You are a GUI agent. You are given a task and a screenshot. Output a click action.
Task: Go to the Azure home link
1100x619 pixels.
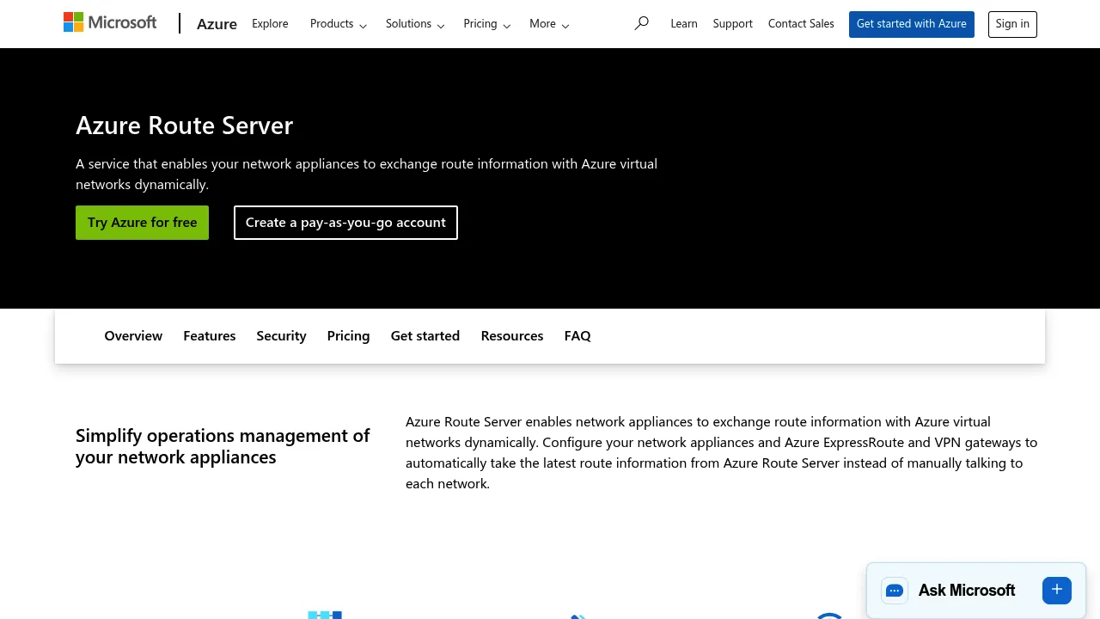(x=217, y=24)
